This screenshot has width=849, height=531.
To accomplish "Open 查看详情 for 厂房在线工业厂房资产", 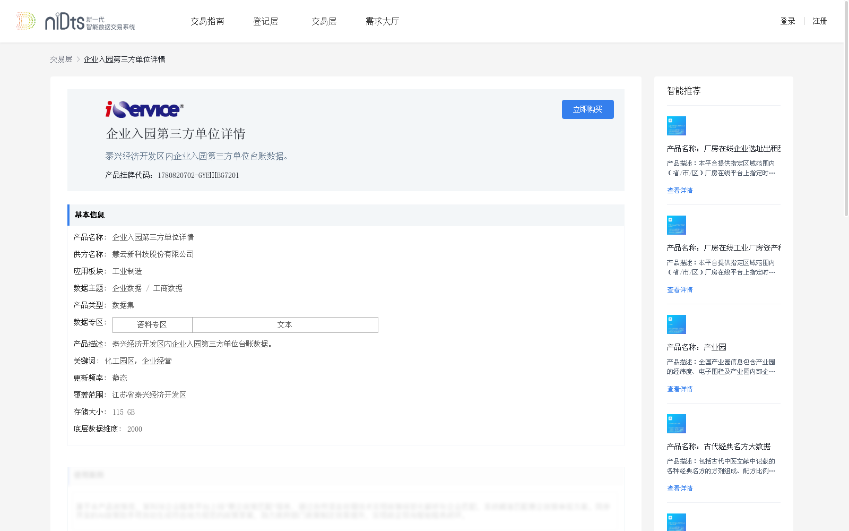I will click(680, 290).
